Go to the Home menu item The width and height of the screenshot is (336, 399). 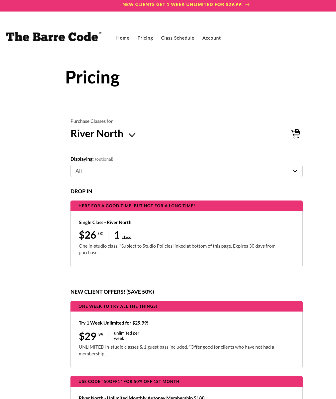coord(123,38)
